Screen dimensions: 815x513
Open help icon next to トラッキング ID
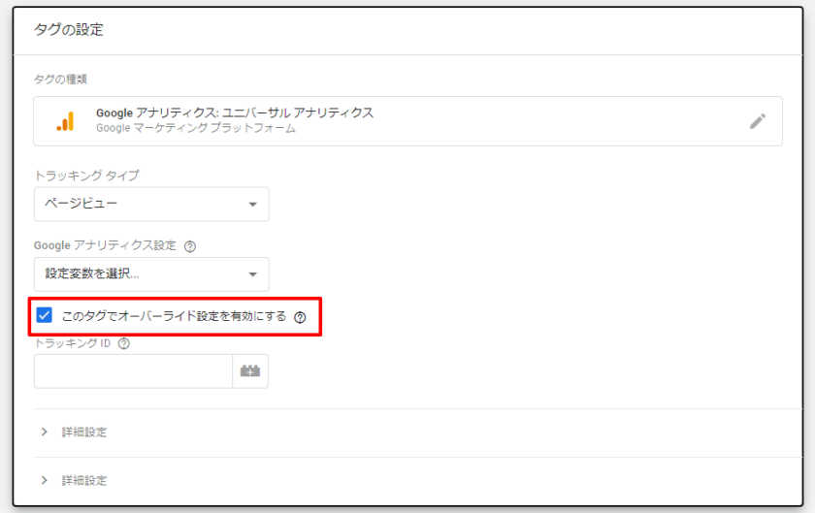tap(124, 343)
